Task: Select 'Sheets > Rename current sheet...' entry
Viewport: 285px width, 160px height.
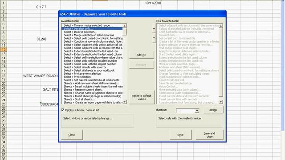Action: [92, 90]
